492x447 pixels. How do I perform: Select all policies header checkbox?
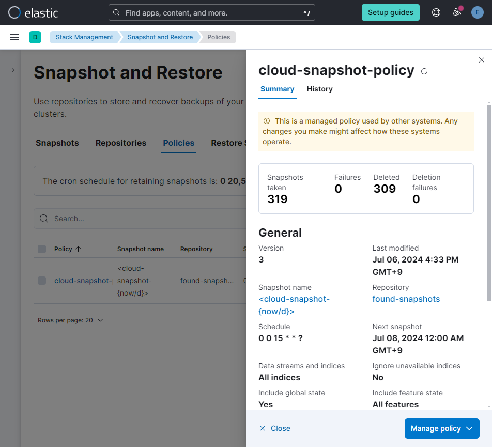click(x=42, y=249)
